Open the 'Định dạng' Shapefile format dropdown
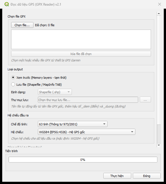 point(55,92)
